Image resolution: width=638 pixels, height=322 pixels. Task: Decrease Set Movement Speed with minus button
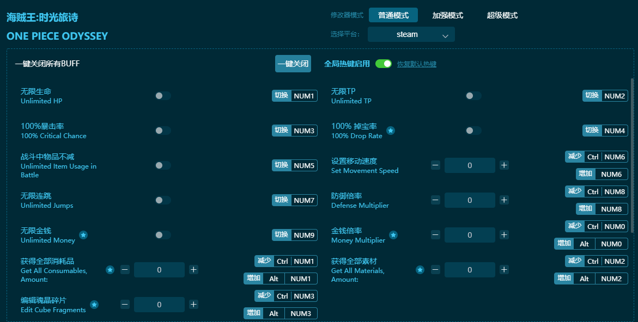[435, 165]
